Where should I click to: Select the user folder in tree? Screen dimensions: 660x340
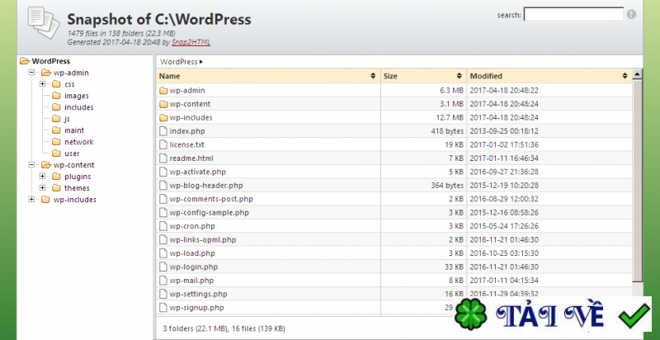[x=72, y=153]
